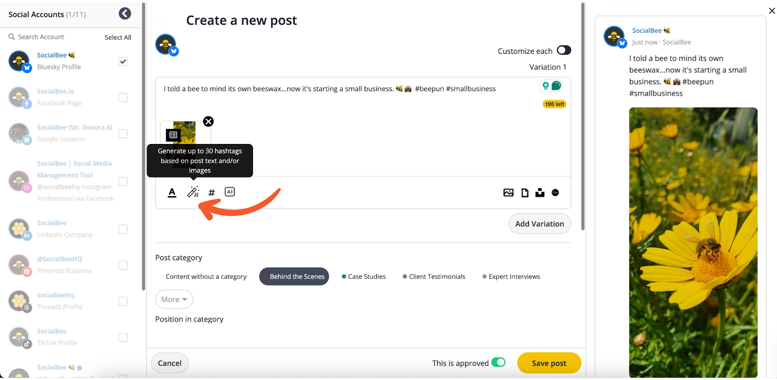Viewport: 777px width, 380px height.
Task: Choose the Client Testimonials category
Action: (x=434, y=277)
